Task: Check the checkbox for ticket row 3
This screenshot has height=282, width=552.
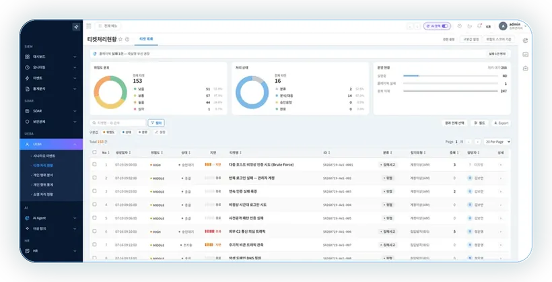Action: [x=94, y=191]
